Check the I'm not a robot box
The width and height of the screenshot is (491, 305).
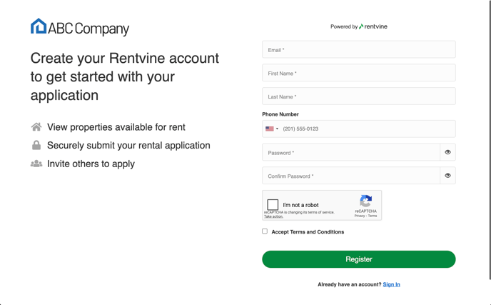coord(273,204)
